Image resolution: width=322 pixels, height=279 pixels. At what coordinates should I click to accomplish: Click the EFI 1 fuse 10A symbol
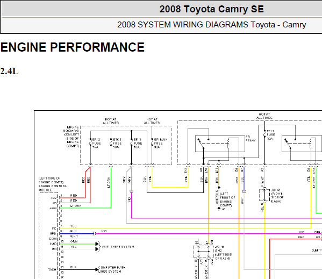click(264, 134)
